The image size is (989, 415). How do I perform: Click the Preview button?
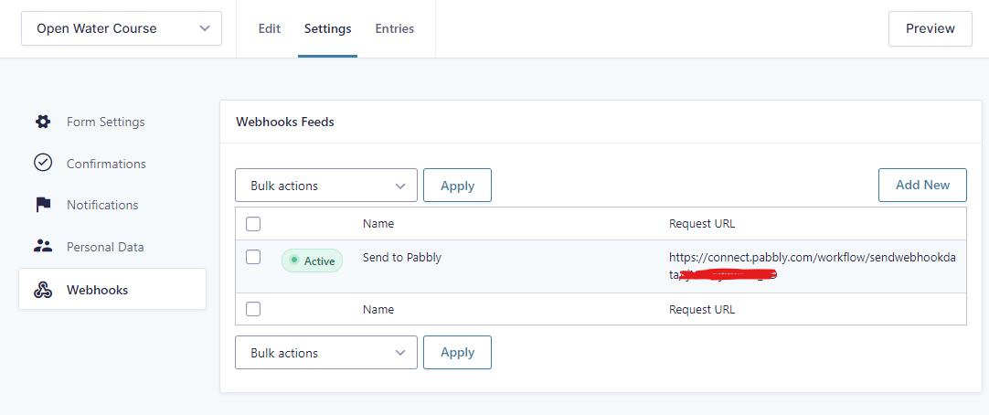click(x=931, y=28)
